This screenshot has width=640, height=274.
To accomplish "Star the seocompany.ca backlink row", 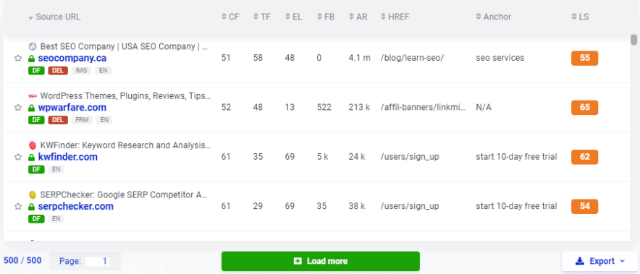I will (x=17, y=59).
